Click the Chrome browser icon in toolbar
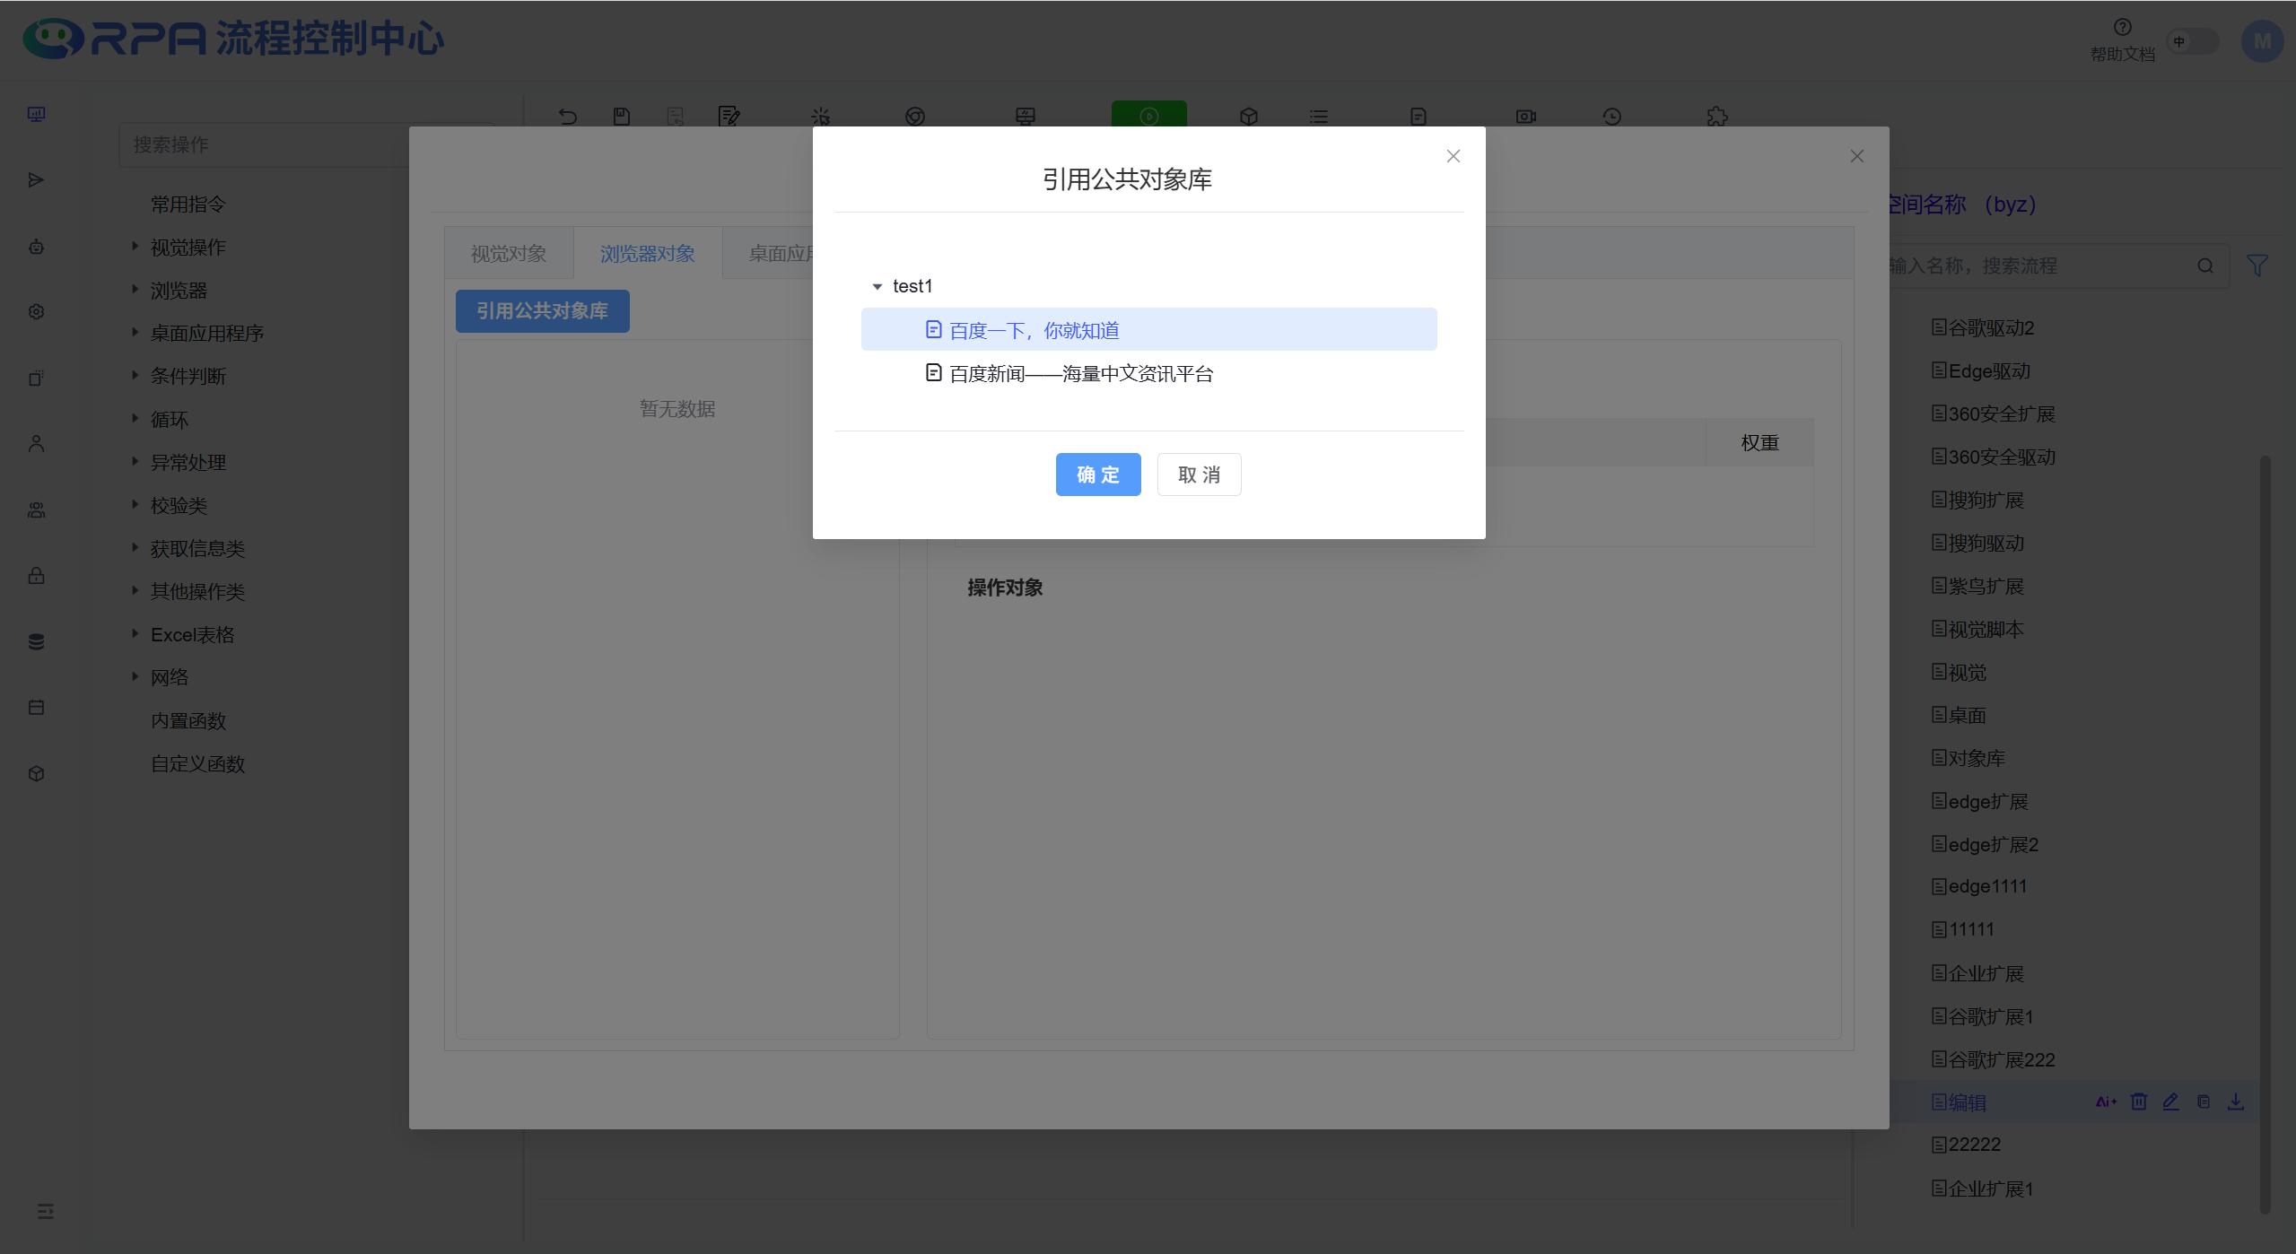Screen dimensions: 2296x1254 (x=914, y=117)
